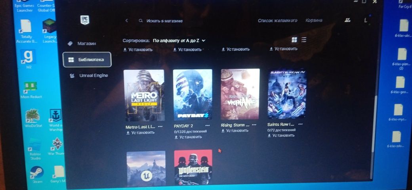Open WinDirStat desktop shortcut
412x190 pixels.
[x=33, y=118]
